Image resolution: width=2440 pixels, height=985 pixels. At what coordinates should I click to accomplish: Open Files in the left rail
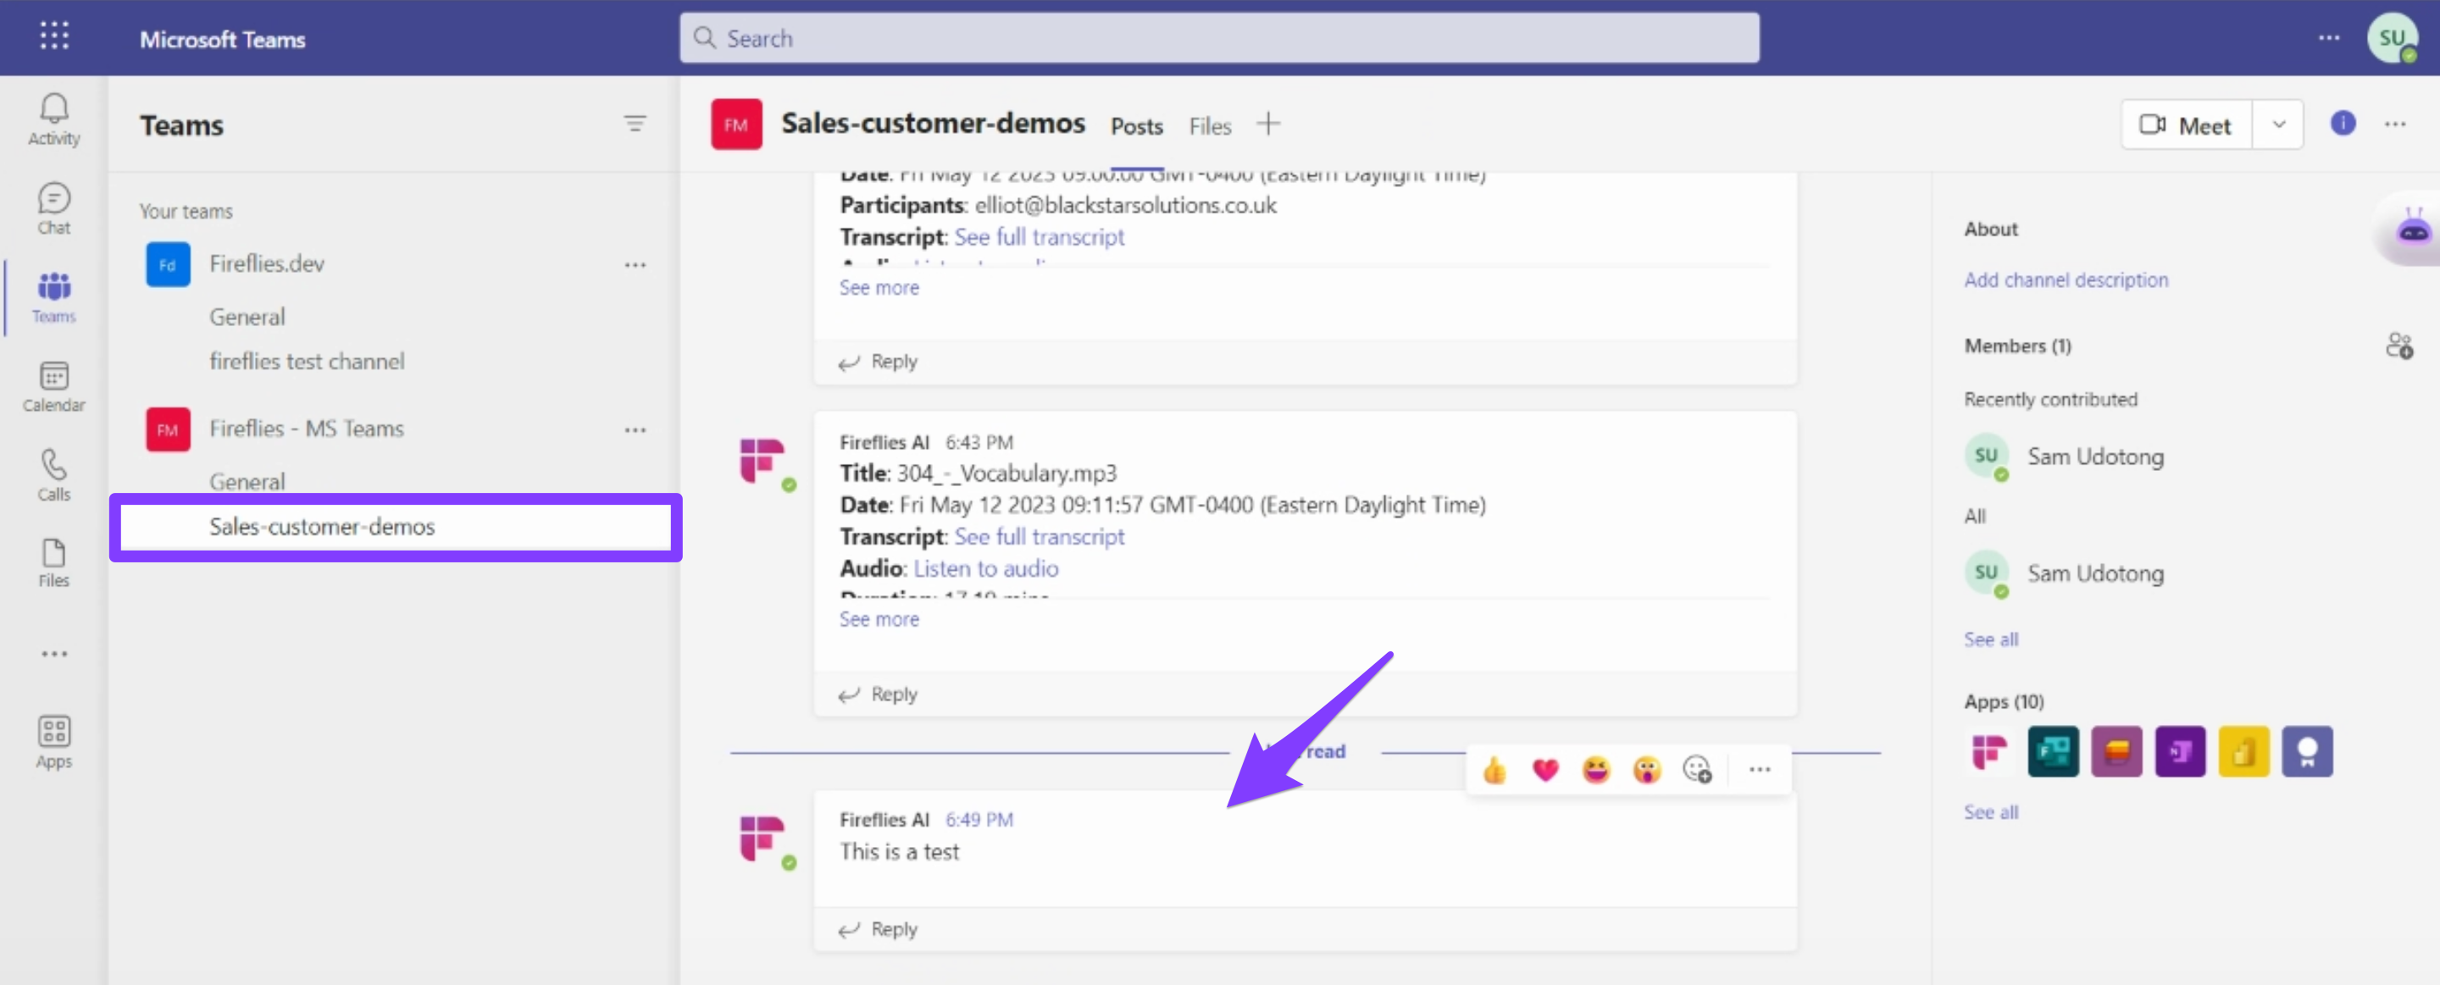click(54, 562)
